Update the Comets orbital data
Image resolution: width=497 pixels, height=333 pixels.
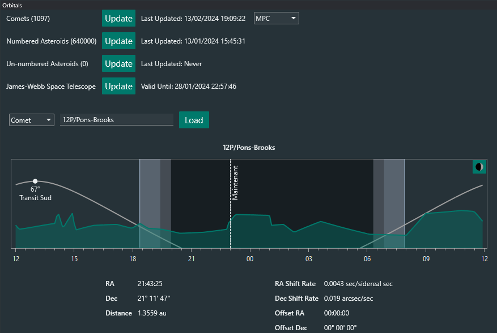point(118,18)
